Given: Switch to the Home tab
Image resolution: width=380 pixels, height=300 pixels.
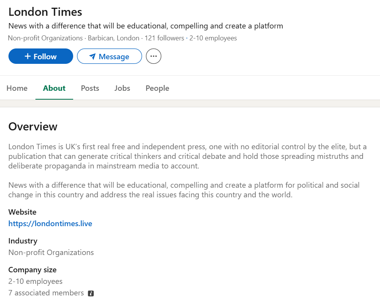Looking at the screenshot, I should [17, 88].
